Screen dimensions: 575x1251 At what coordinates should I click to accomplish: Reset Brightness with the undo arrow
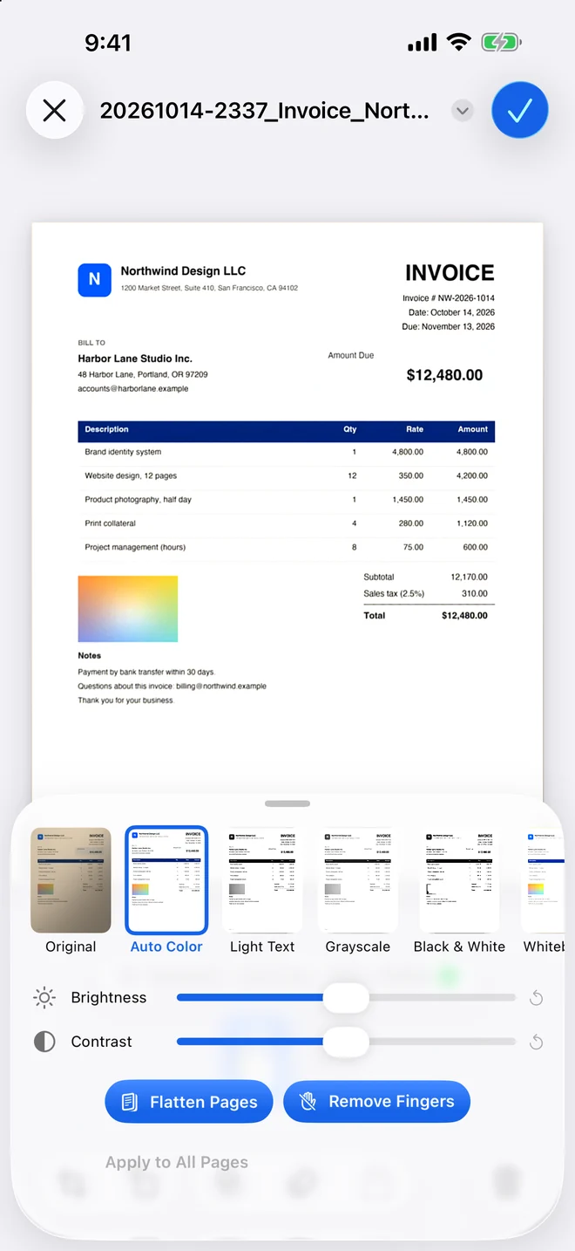pyautogui.click(x=537, y=998)
